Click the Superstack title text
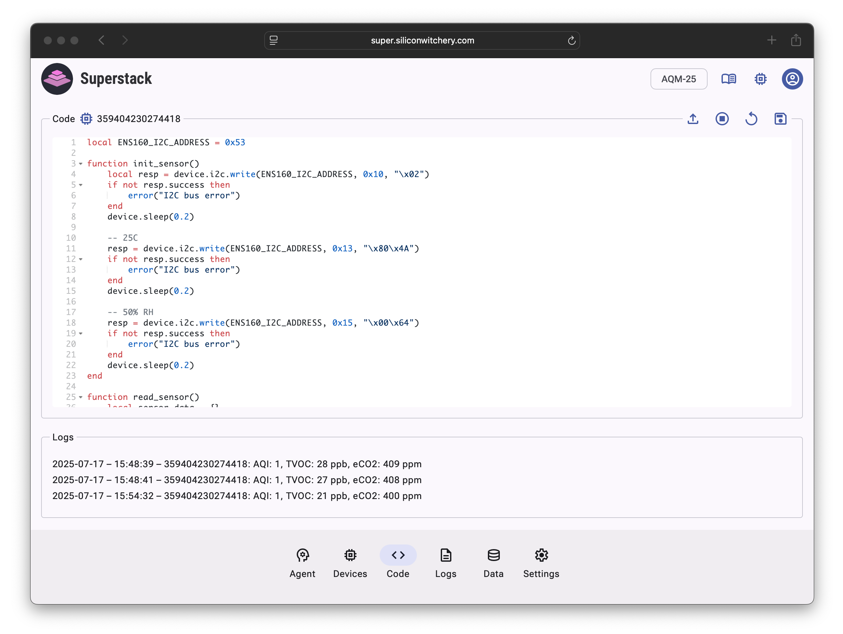Screen dimensions: 843x634 click(116, 79)
